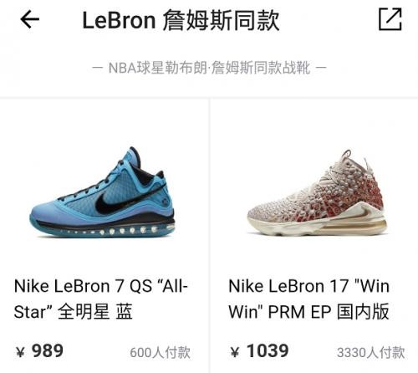Click the ¥989 price
Screen dimensions: 418x373
click(x=39, y=351)
